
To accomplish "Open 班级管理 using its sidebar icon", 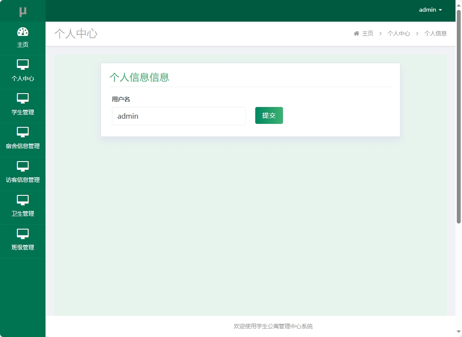I will pos(23,234).
